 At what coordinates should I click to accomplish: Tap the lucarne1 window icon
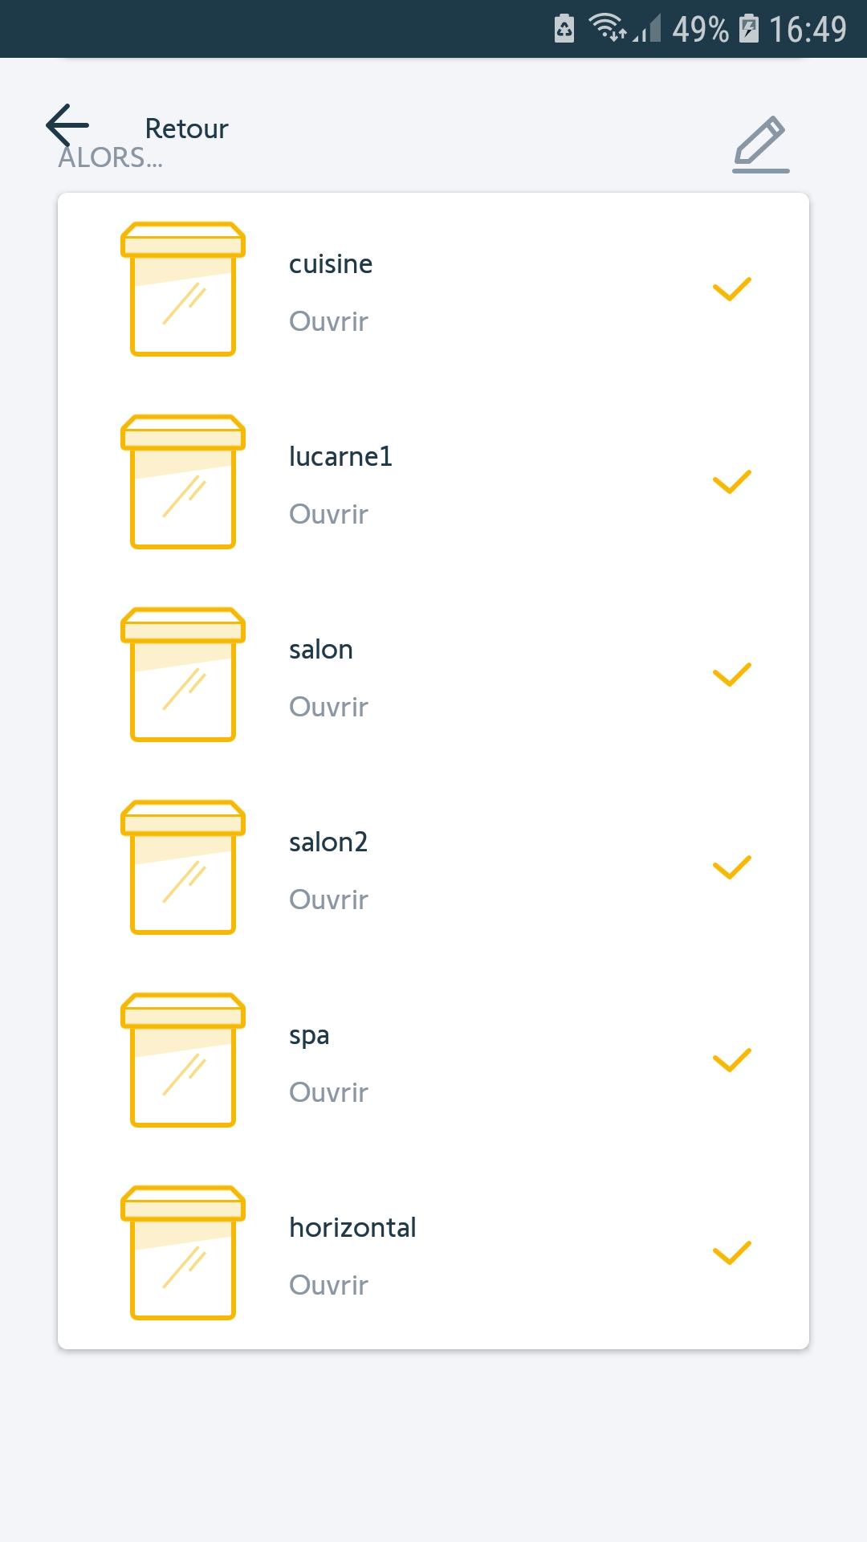[x=183, y=482]
